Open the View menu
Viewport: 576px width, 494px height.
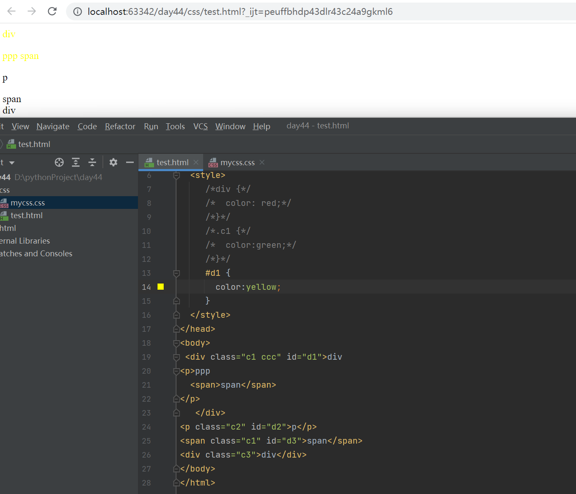pos(20,126)
